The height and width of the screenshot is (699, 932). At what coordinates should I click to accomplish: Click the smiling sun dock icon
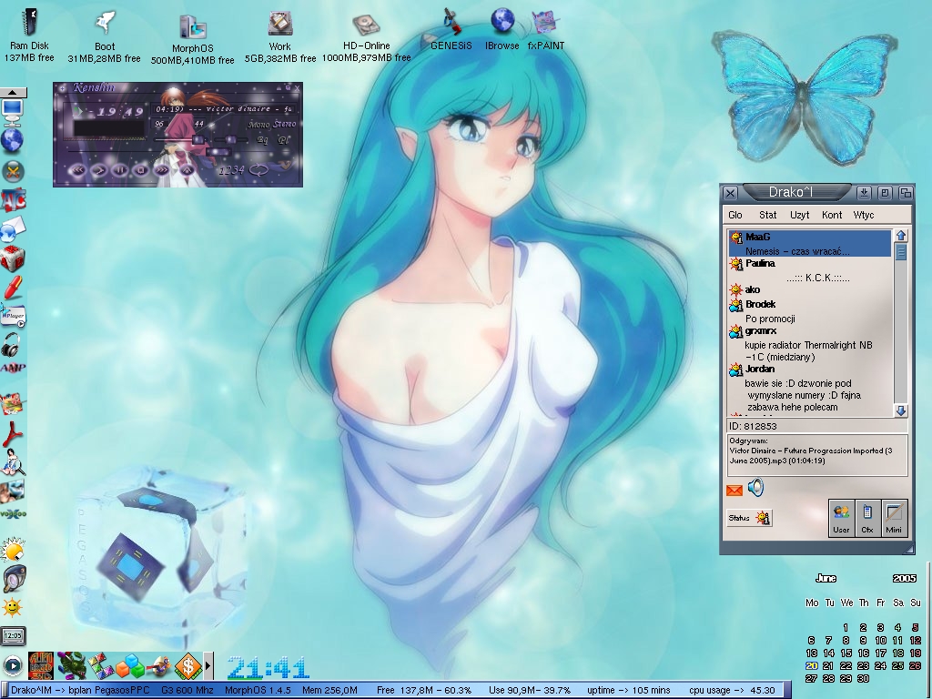click(12, 608)
